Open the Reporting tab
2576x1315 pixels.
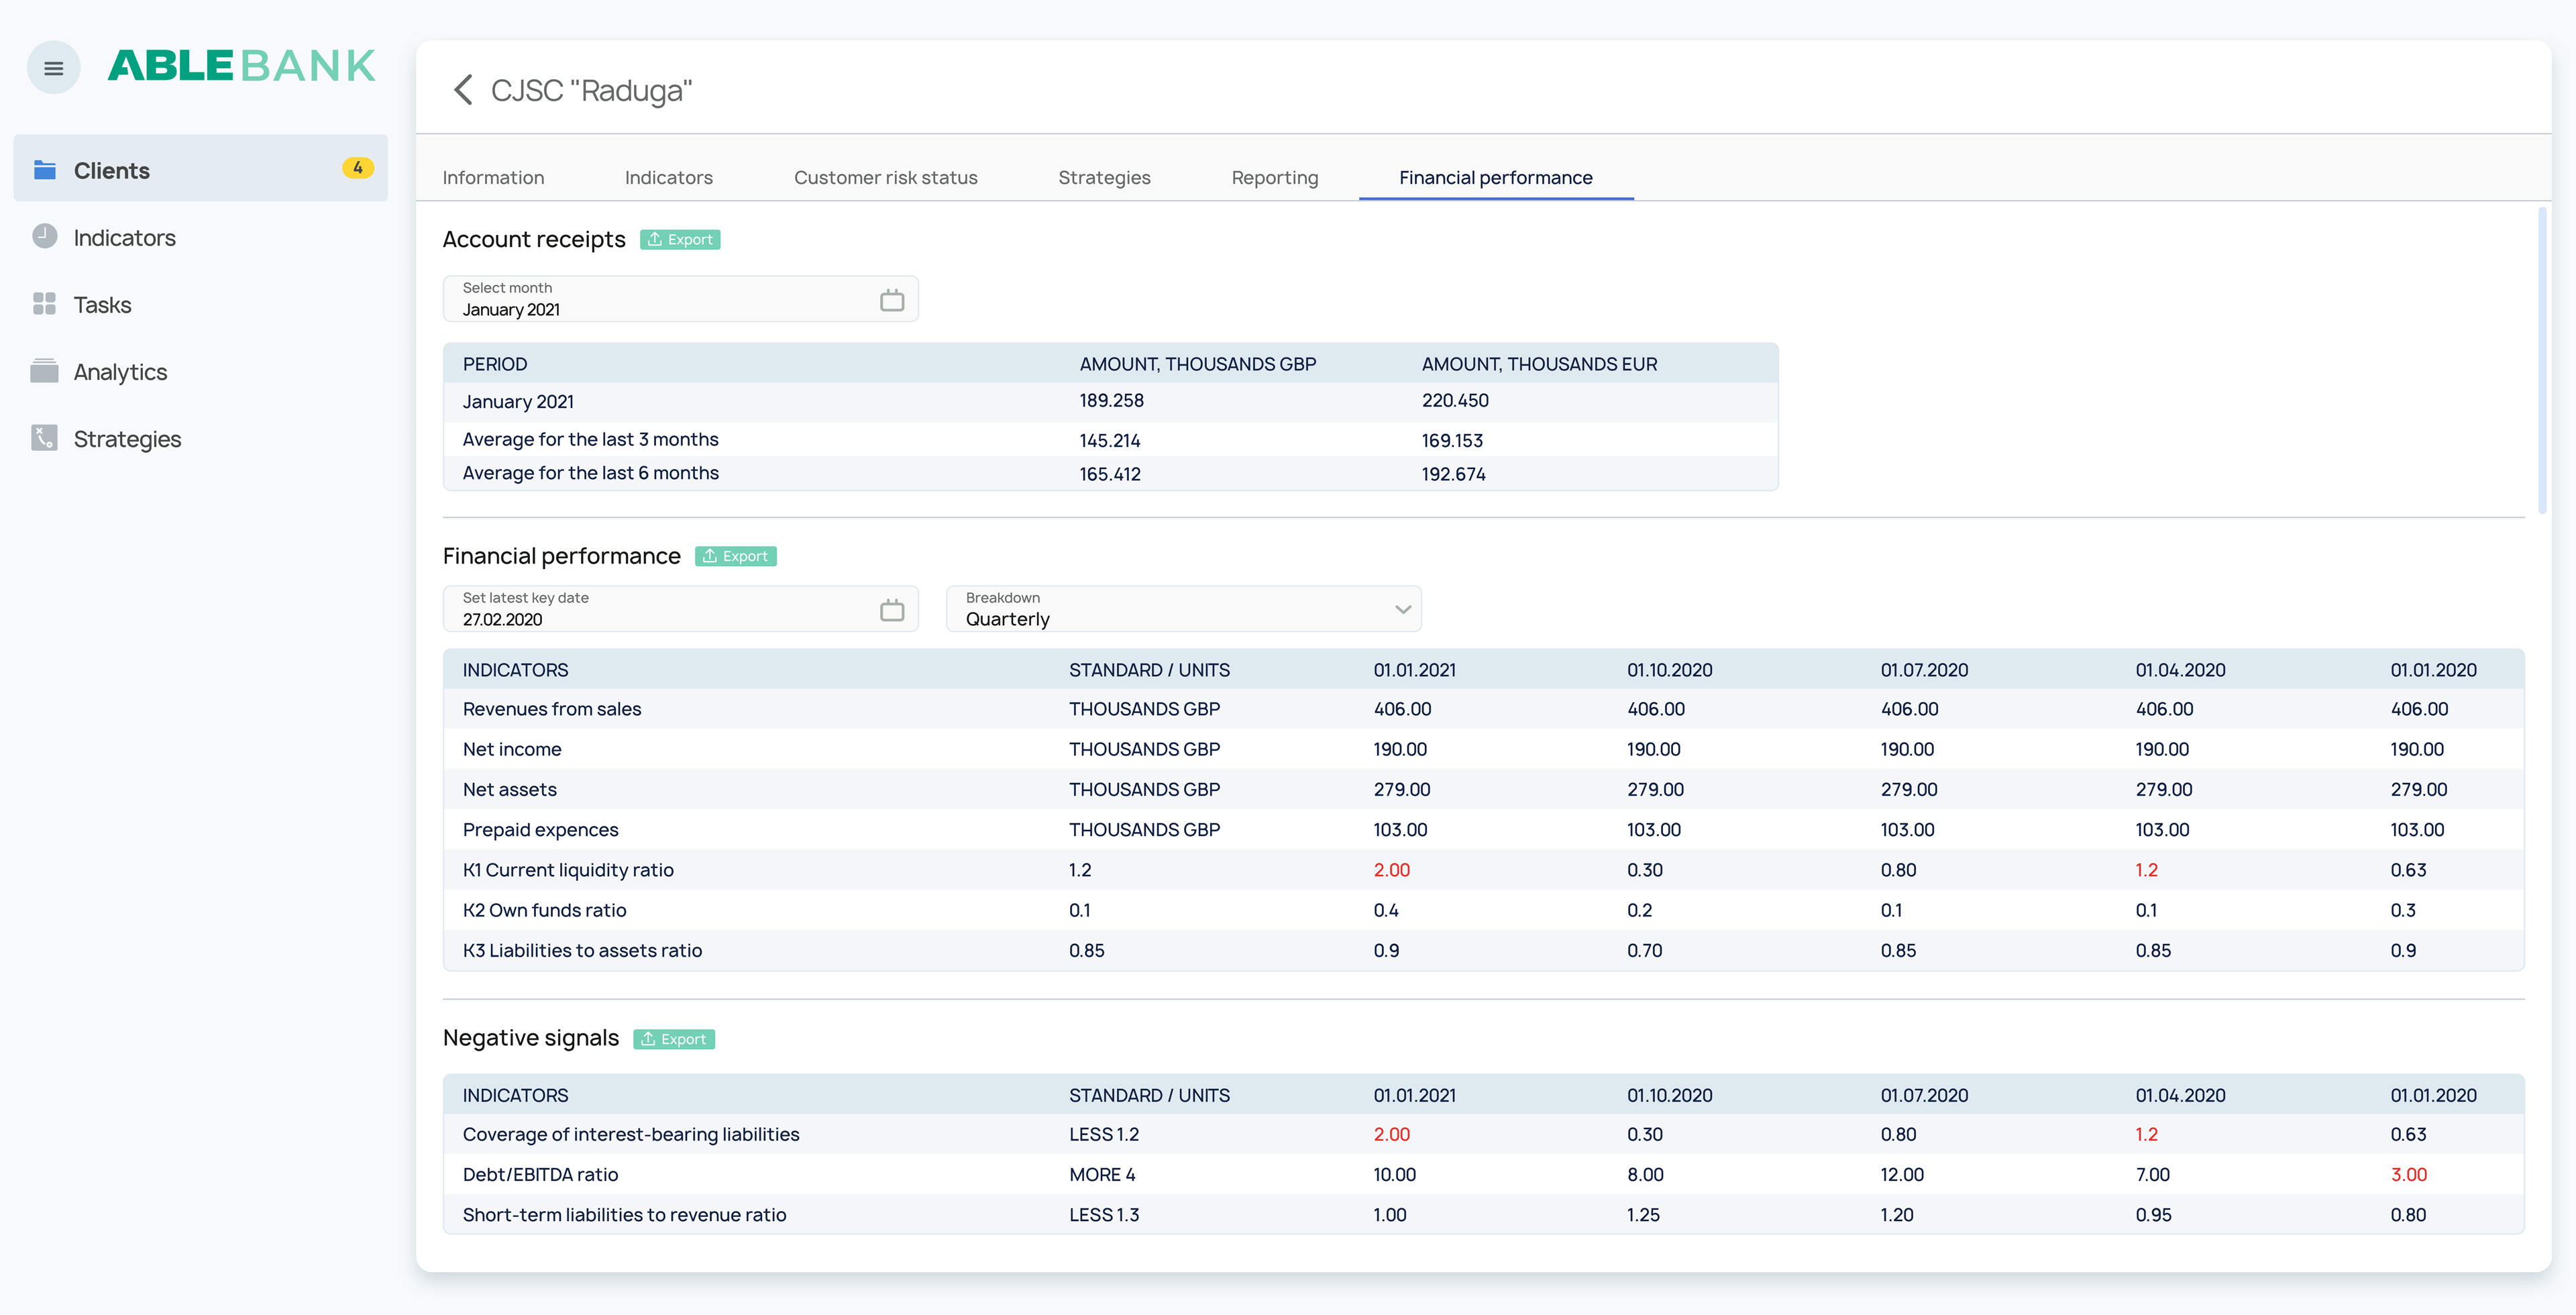(1274, 178)
